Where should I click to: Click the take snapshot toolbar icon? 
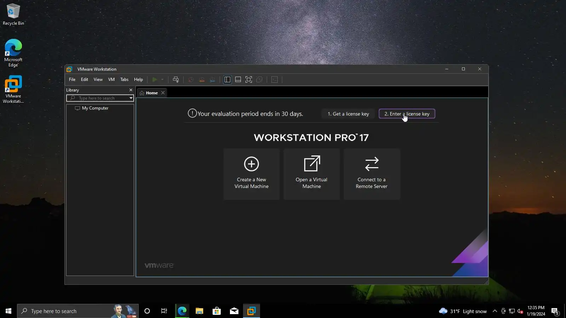(191, 79)
